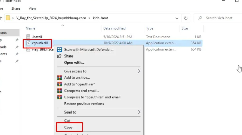Select the .Install text document icon
This screenshot has width=242, height=135.
[28, 37]
